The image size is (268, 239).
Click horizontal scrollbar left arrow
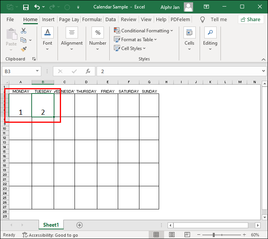pyautogui.click(x=170, y=226)
